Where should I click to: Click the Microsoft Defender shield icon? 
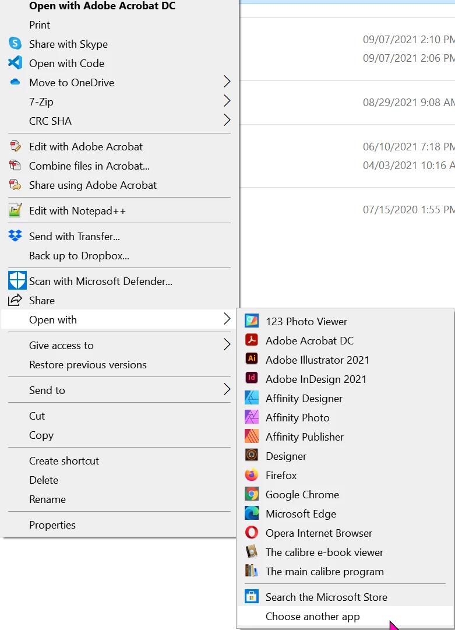coord(17,280)
